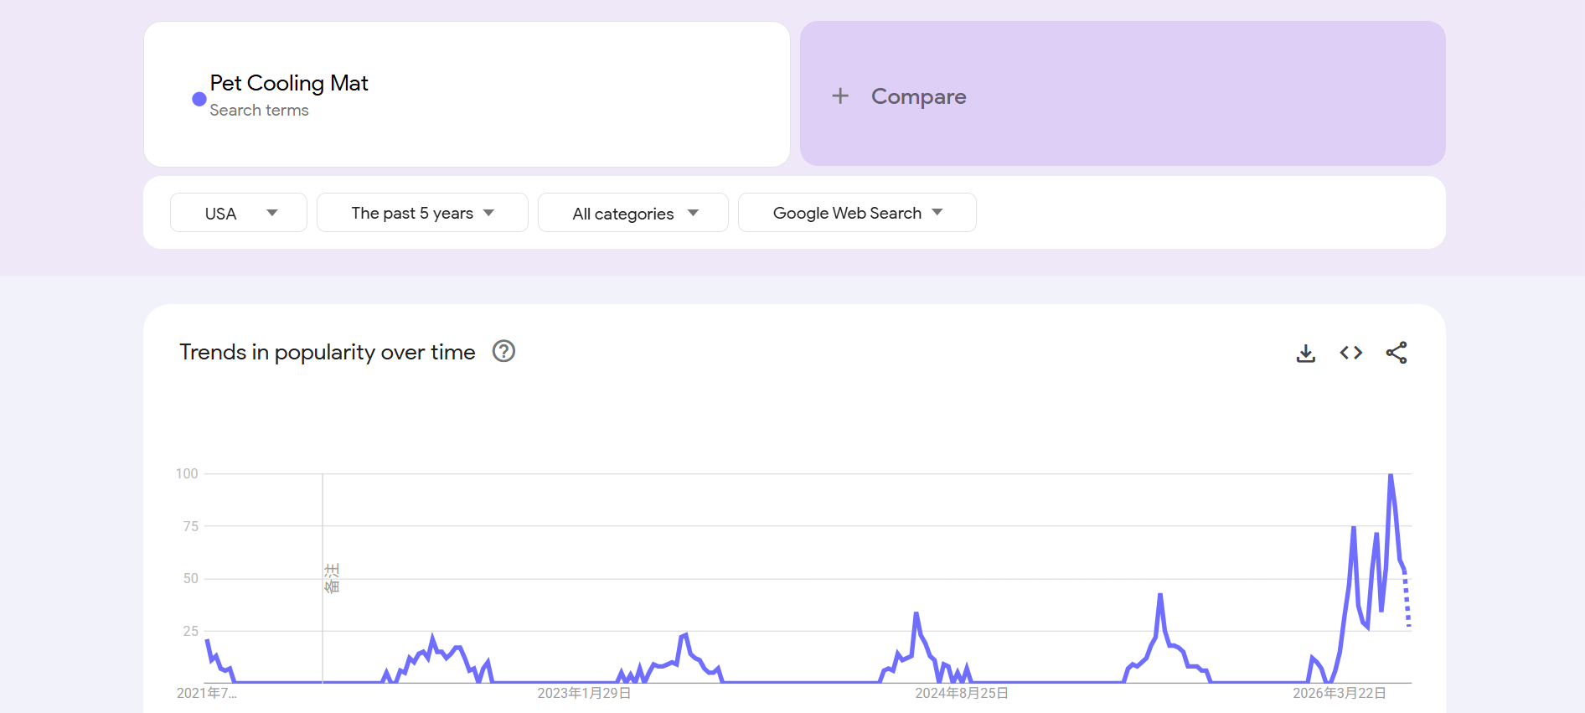Viewport: 1585px width, 713px height.
Task: Click the Search terms subtitle
Action: (259, 110)
